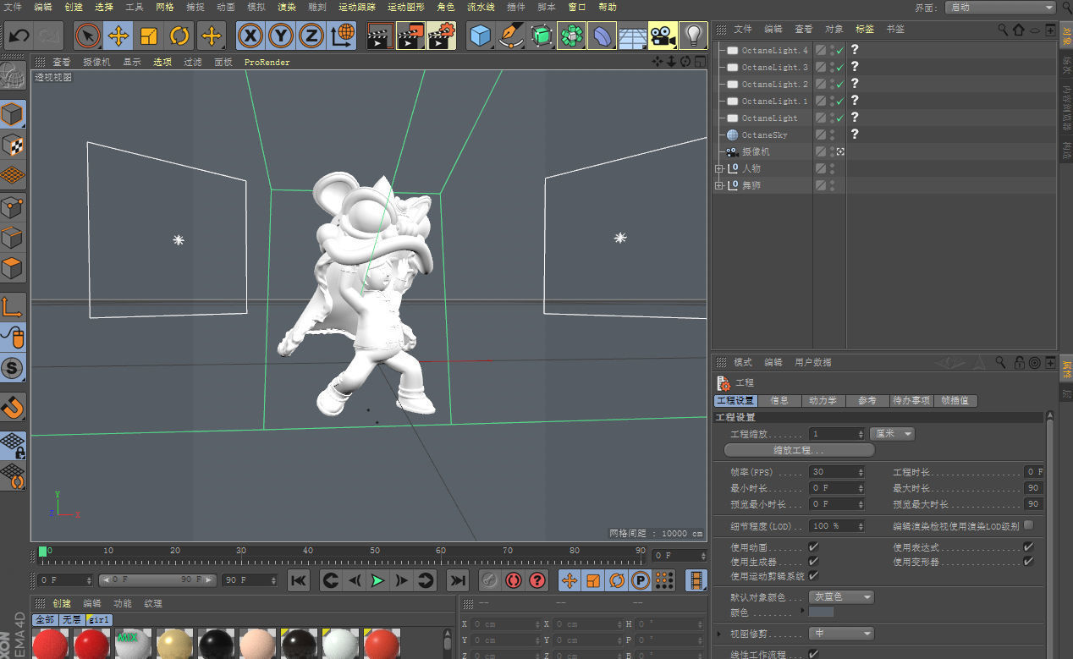The width and height of the screenshot is (1073, 659).
Task: Go to start of animation
Action: [299, 580]
